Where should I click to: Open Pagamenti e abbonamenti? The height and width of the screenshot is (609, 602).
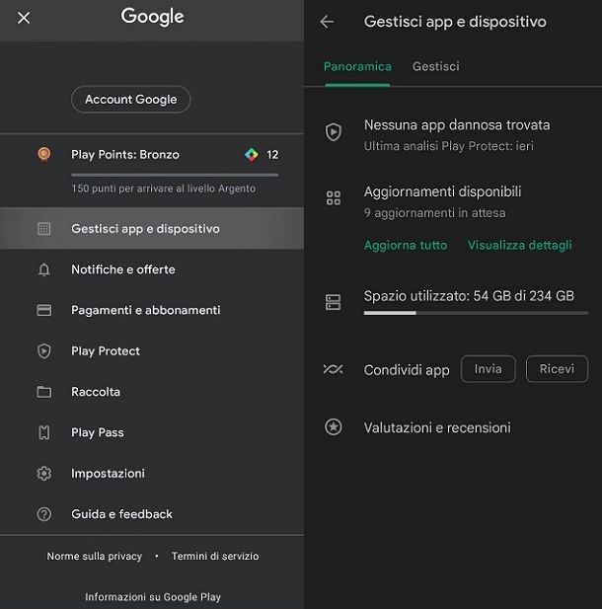point(152,310)
